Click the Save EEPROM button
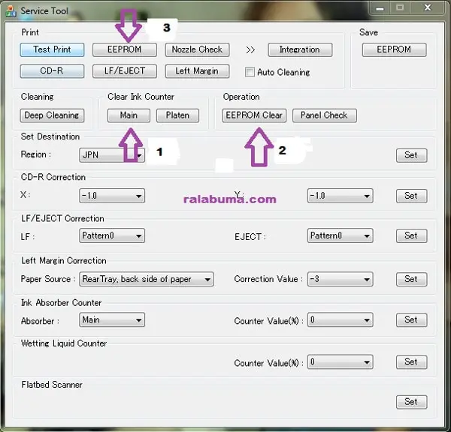The height and width of the screenshot is (432, 451). [x=394, y=49]
